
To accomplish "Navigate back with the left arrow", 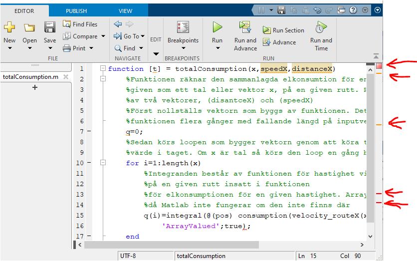I will tap(118, 24).
